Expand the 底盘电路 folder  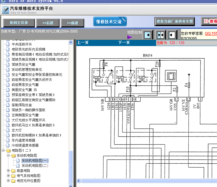8,171
